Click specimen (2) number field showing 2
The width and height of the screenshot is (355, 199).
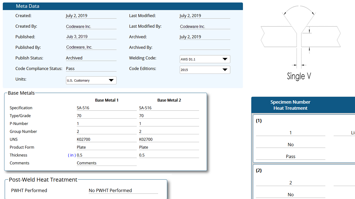[x=290, y=183]
